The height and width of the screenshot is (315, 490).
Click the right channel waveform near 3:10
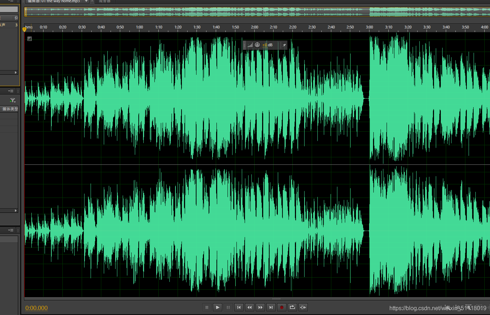point(389,231)
